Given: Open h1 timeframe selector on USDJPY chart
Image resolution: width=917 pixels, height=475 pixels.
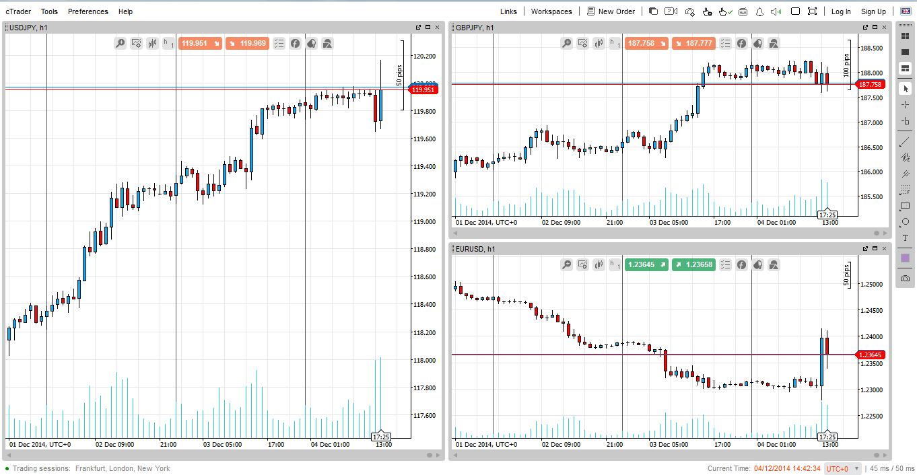Looking at the screenshot, I should (168, 43).
